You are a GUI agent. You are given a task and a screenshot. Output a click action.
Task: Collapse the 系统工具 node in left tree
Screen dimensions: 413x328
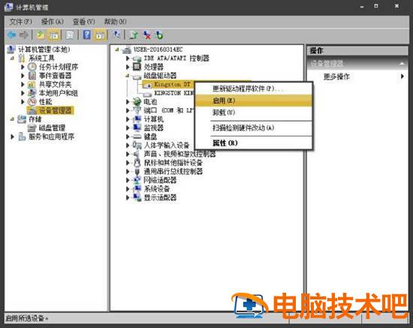(x=12, y=59)
